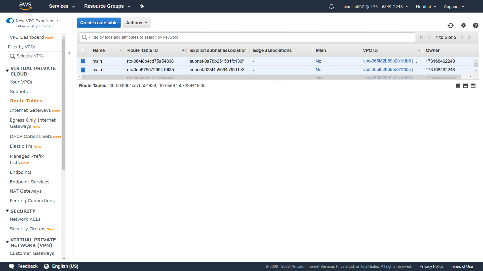The width and height of the screenshot is (483, 271).
Task: Open the notifications bell icon
Action: pyautogui.click(x=332, y=7)
